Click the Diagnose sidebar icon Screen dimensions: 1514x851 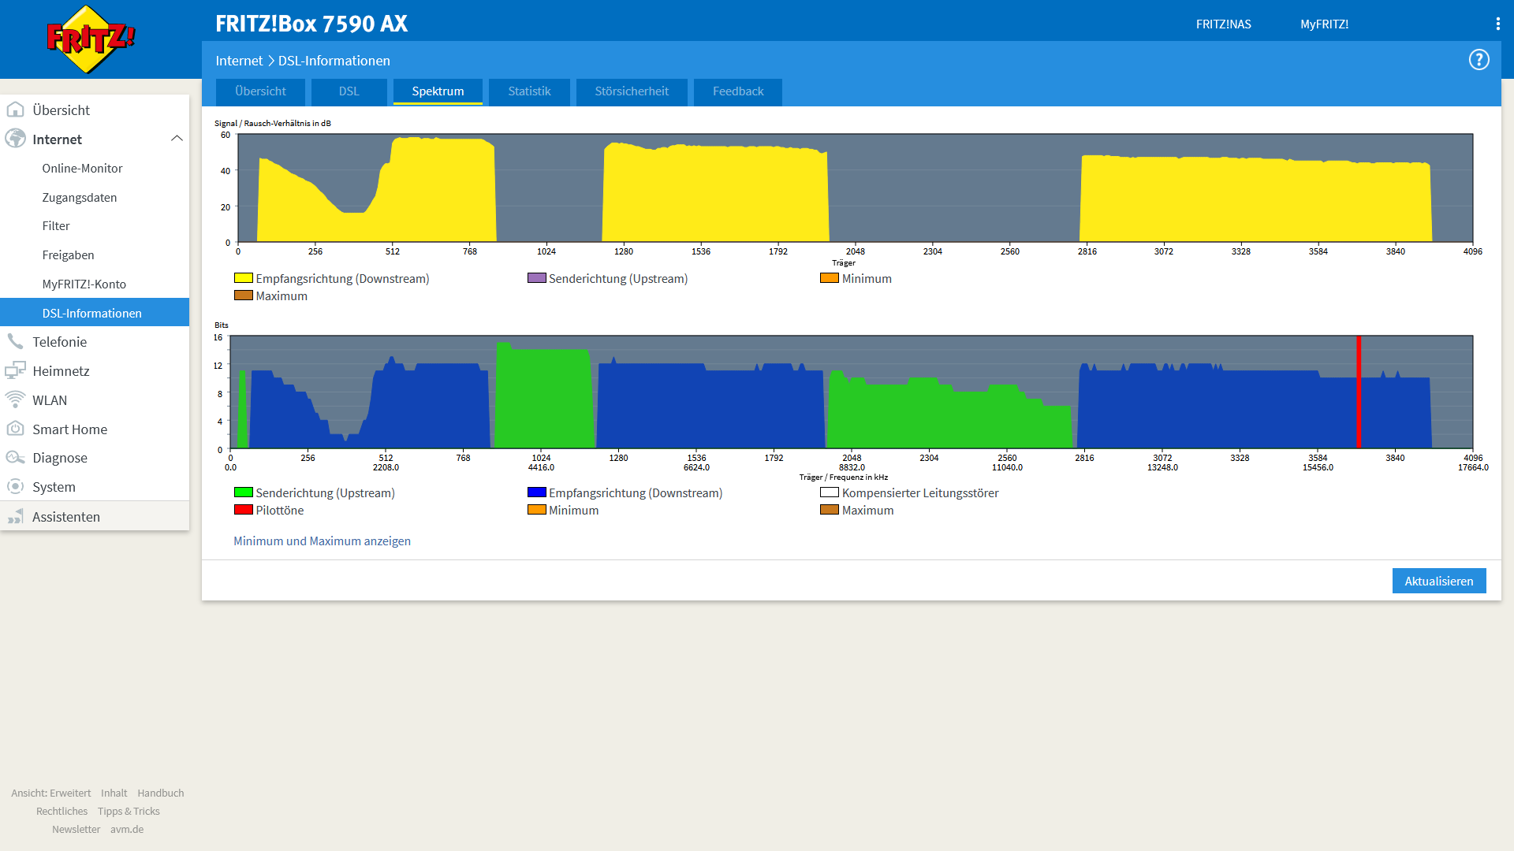pos(15,458)
